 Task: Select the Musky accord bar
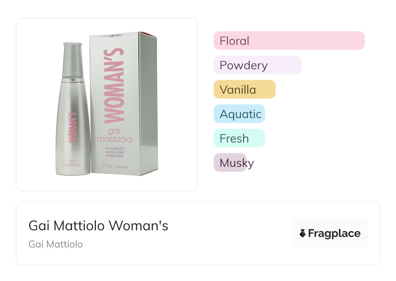coord(231,163)
